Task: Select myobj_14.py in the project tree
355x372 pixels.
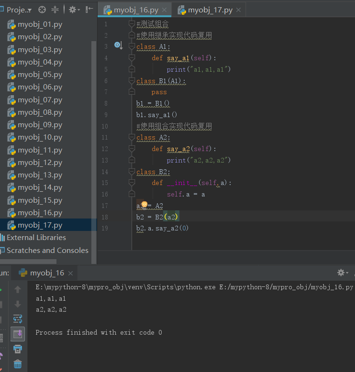Action: (34, 187)
